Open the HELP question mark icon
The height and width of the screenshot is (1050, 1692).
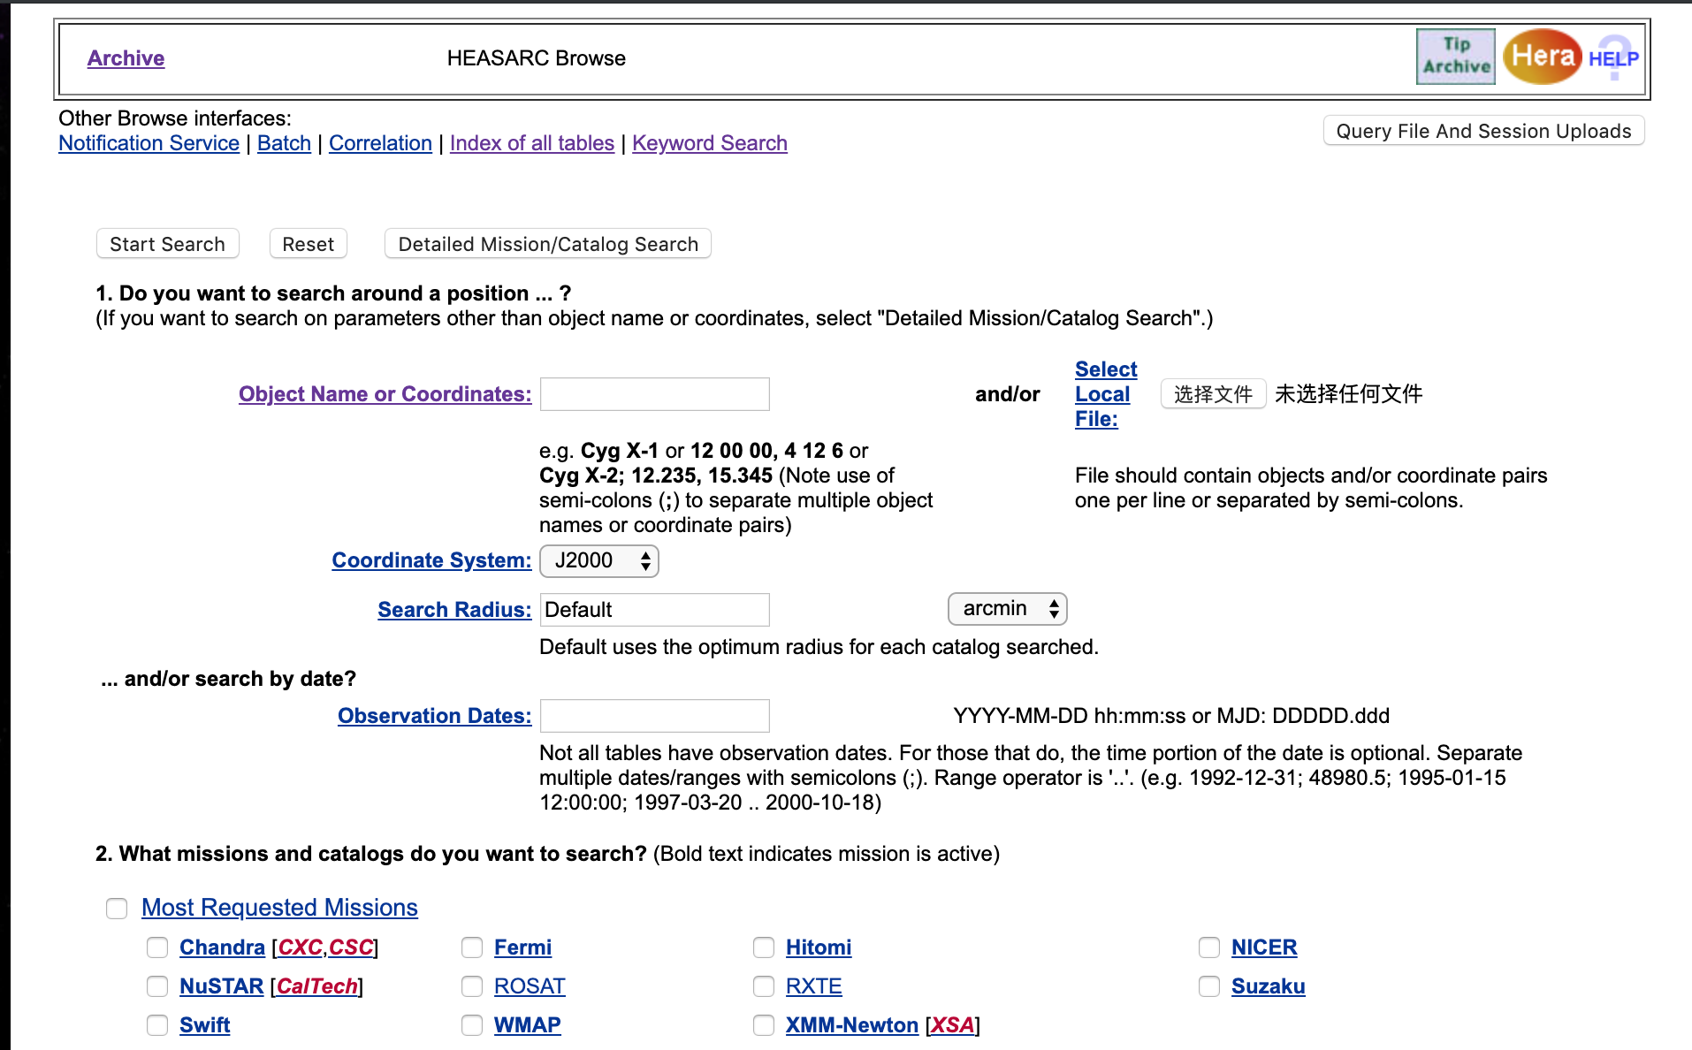1613,58
